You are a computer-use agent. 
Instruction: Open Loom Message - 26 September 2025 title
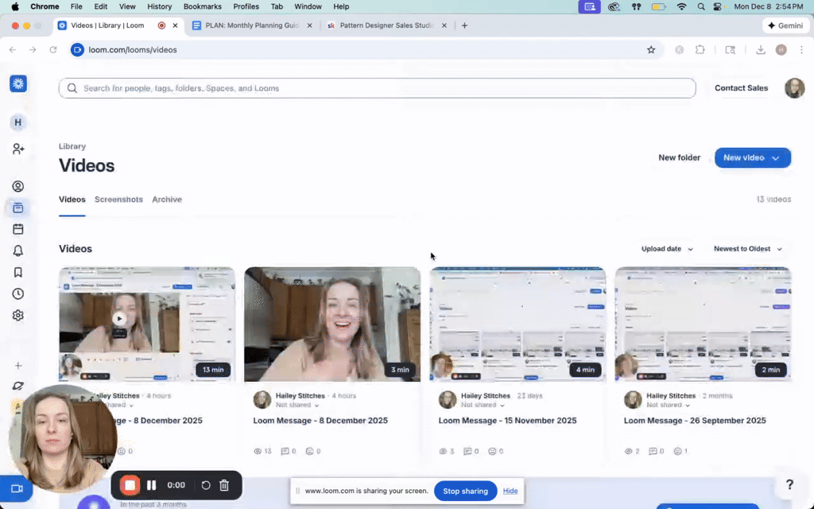(695, 421)
